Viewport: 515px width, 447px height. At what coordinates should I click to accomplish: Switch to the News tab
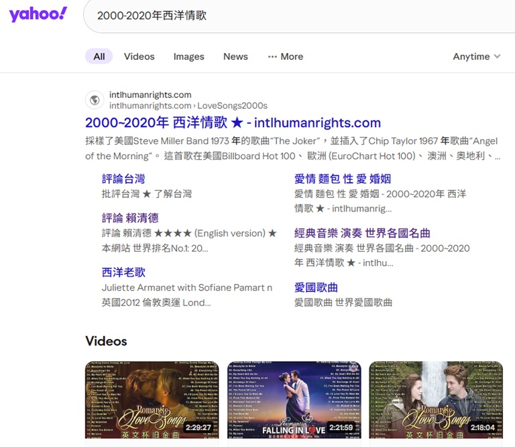tap(235, 56)
